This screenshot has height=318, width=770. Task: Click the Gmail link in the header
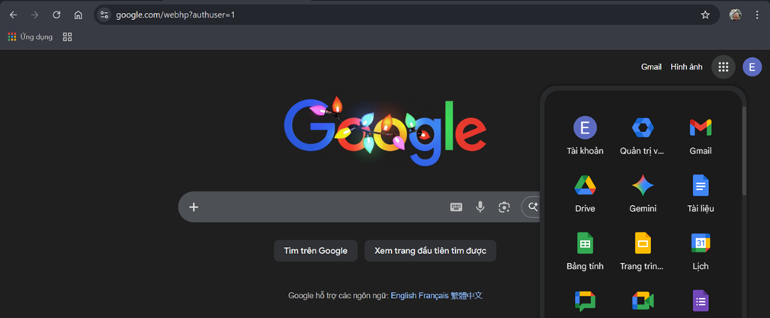pos(651,67)
